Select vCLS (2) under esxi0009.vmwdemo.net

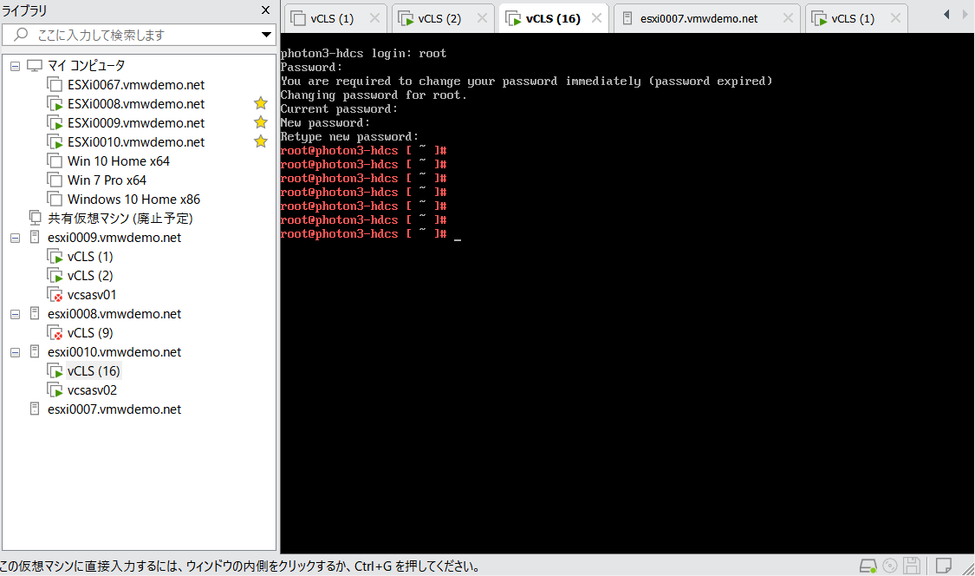click(90, 276)
